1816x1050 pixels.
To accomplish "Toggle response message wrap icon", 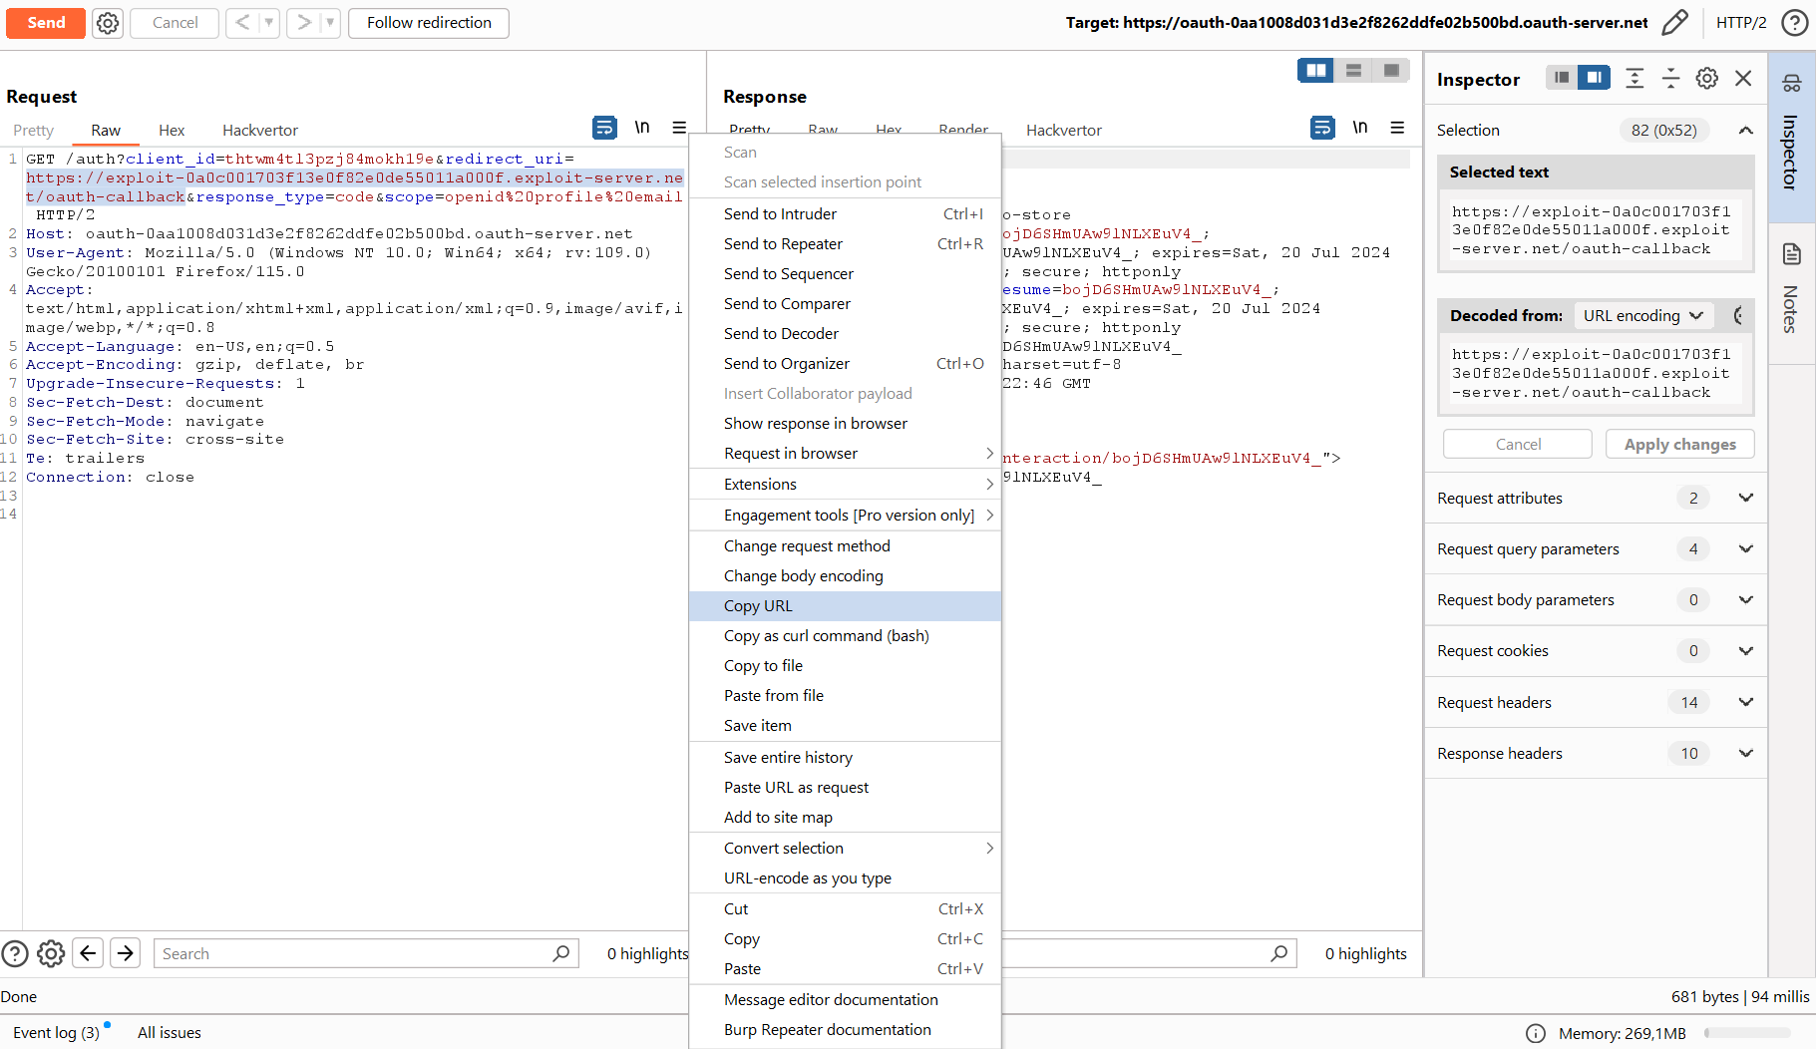I will coord(1322,128).
